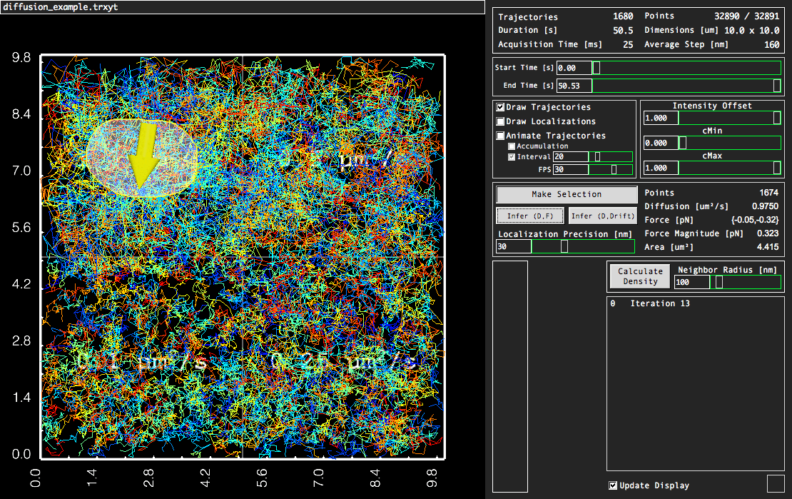Click the Start Time slider track
Image resolution: width=792 pixels, height=499 pixels.
pos(687,68)
